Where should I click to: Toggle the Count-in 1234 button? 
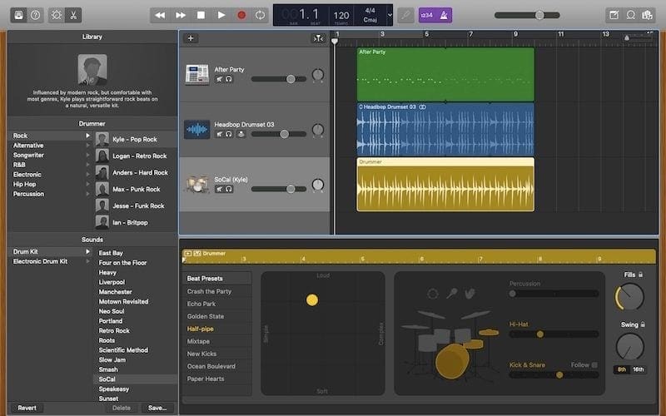click(x=427, y=15)
